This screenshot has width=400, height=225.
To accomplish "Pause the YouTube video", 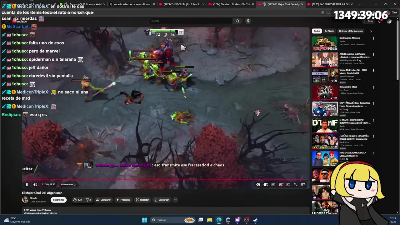I will [x=27, y=185].
